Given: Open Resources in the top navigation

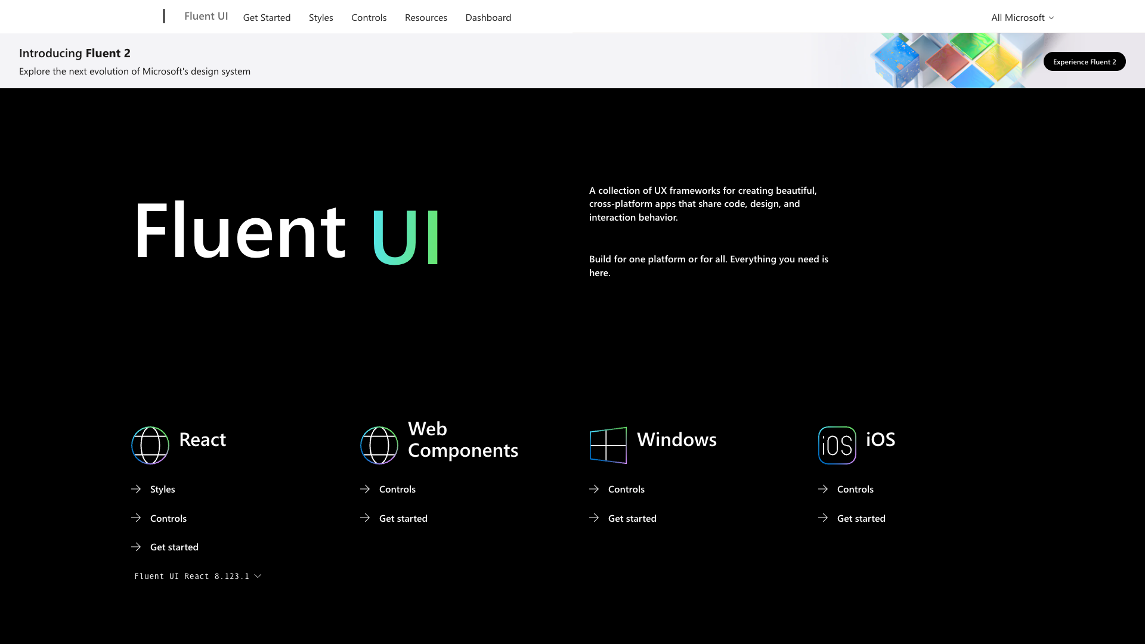Looking at the screenshot, I should pyautogui.click(x=426, y=17).
